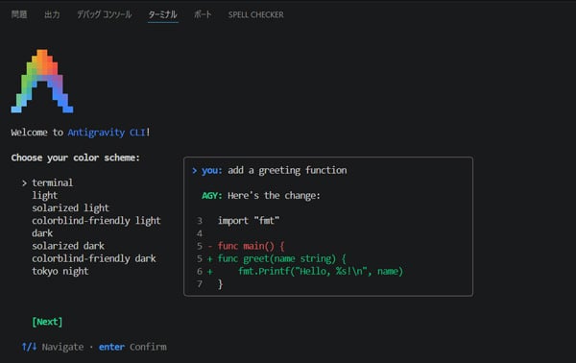Choose solarized dark scheme

(x=68, y=246)
